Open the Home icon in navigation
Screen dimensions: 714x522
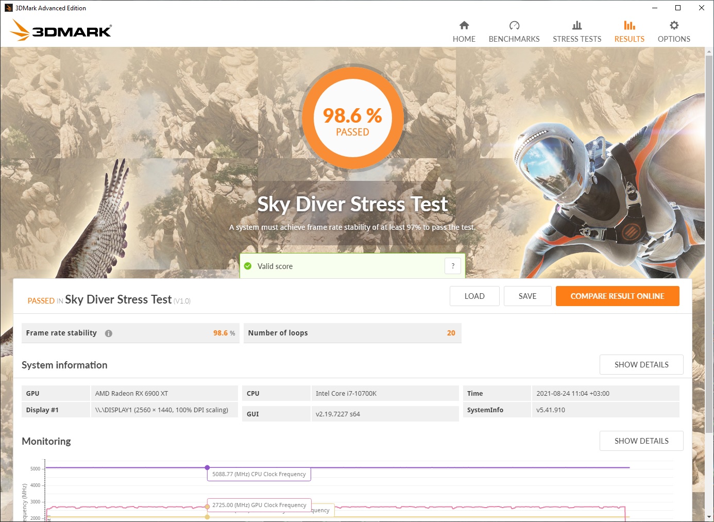pos(464,25)
